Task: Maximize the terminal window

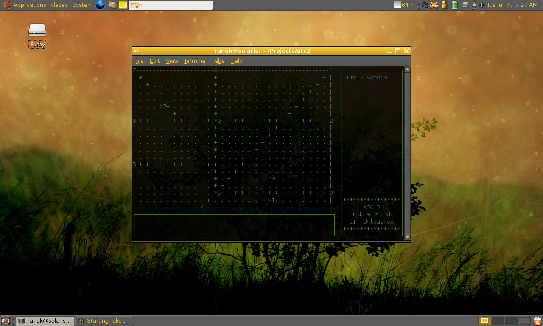Action: click(398, 51)
